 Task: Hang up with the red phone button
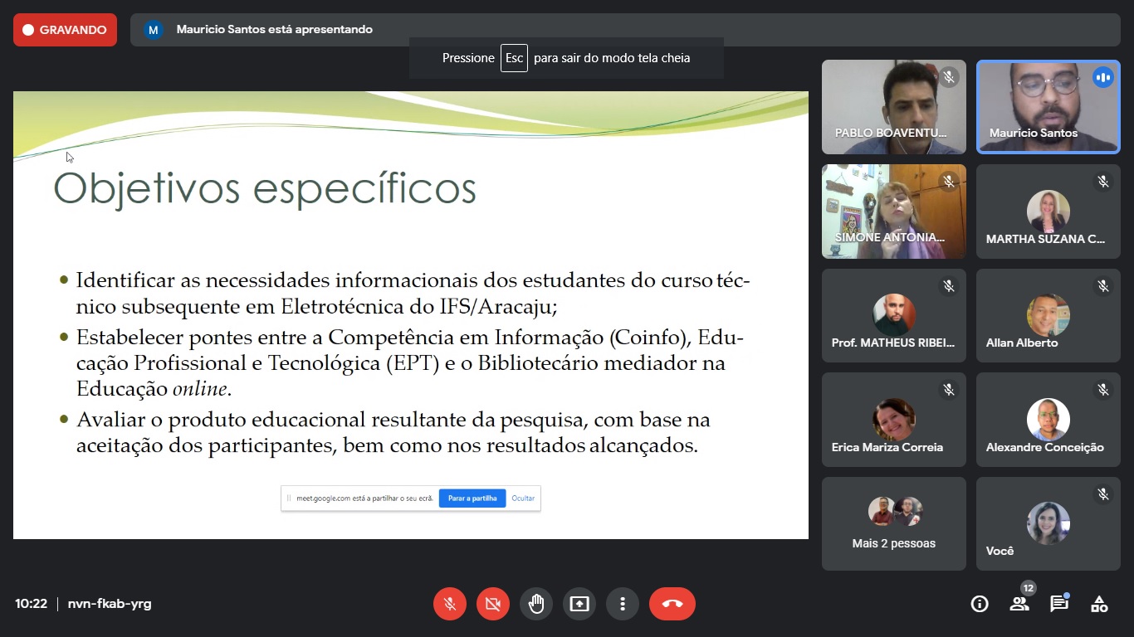tap(672, 604)
